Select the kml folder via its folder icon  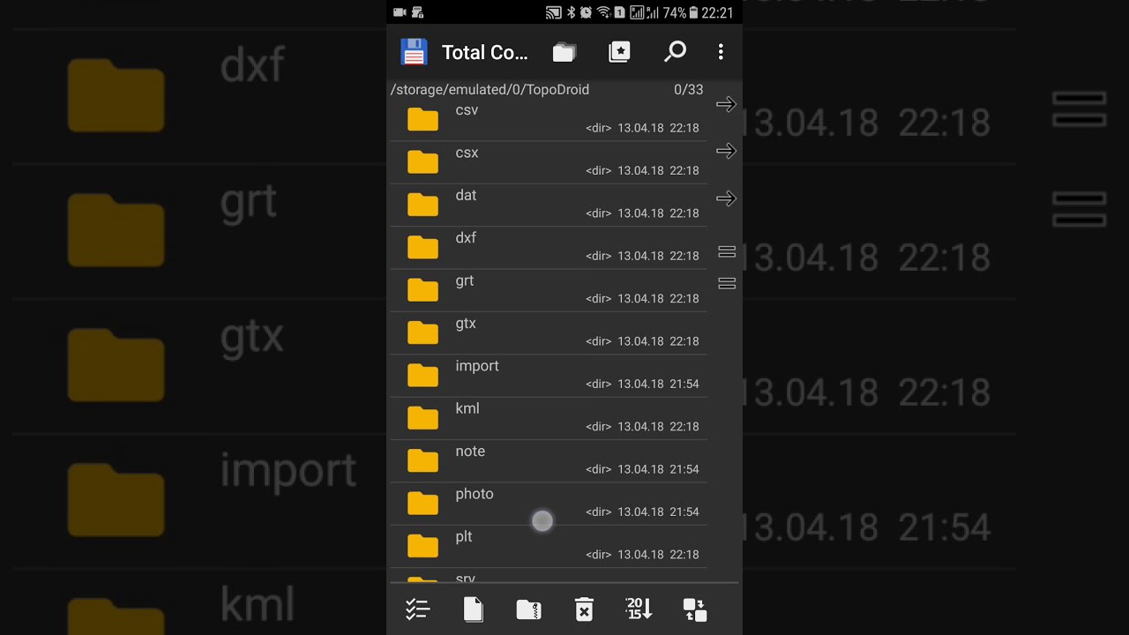422,418
